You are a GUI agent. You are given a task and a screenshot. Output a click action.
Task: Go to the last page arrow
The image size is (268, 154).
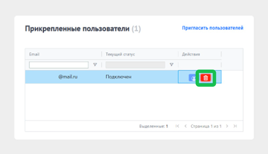tap(235, 126)
